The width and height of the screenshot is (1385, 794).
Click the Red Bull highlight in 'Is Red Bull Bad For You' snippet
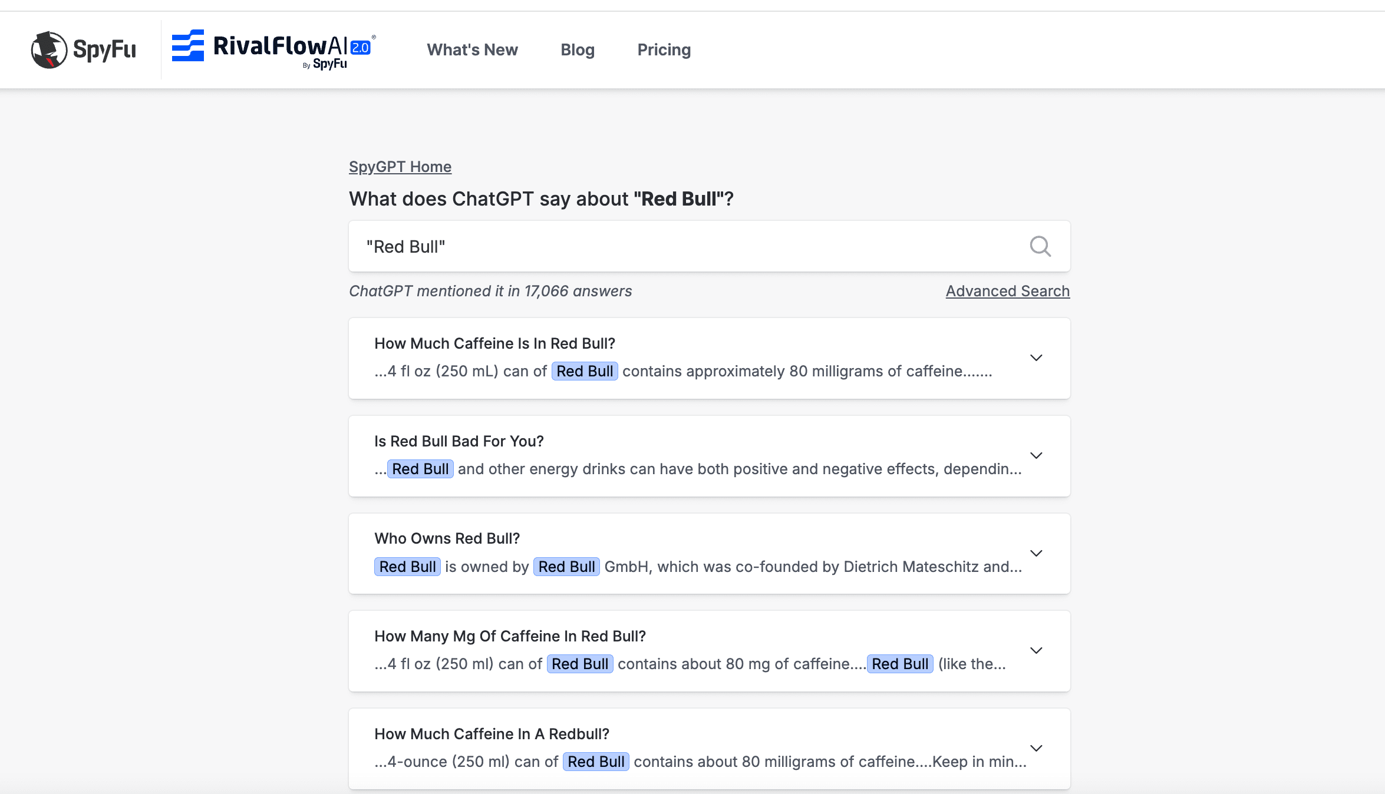coord(420,468)
